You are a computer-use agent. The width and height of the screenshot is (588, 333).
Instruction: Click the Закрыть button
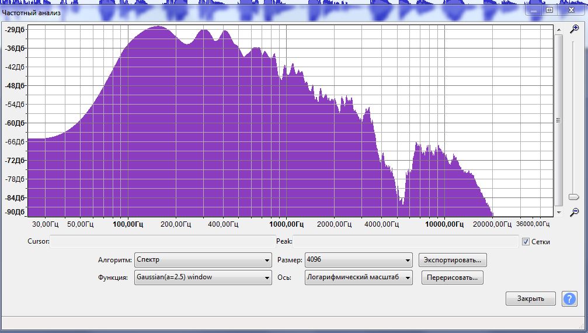[531, 299]
